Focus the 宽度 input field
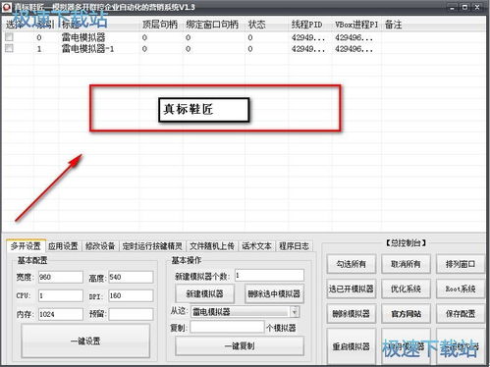Image resolution: width=490 pixels, height=367 pixels. (x=61, y=277)
